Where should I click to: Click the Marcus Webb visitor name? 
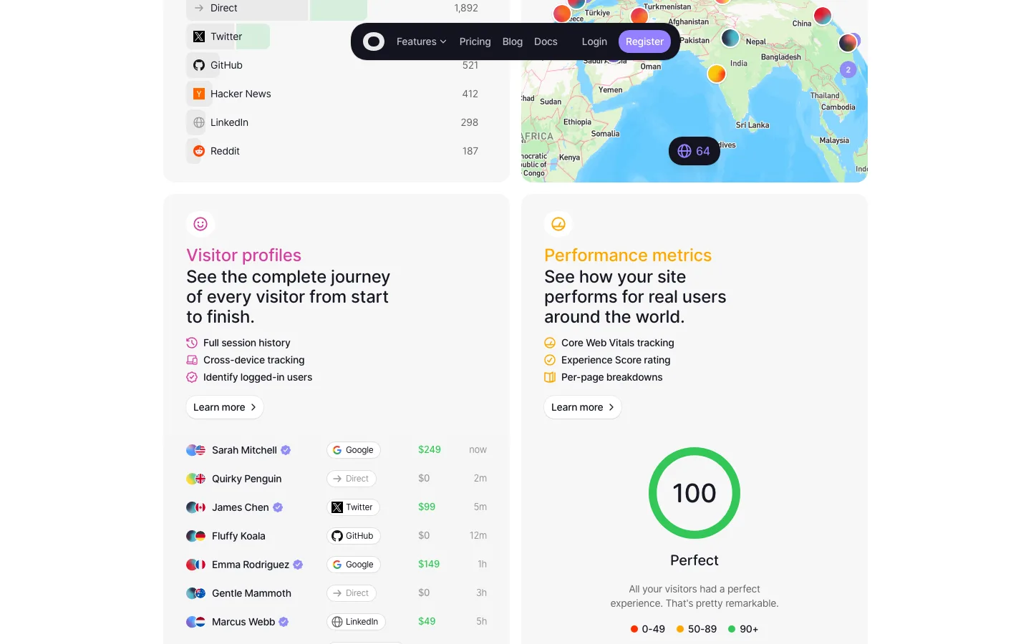click(243, 622)
